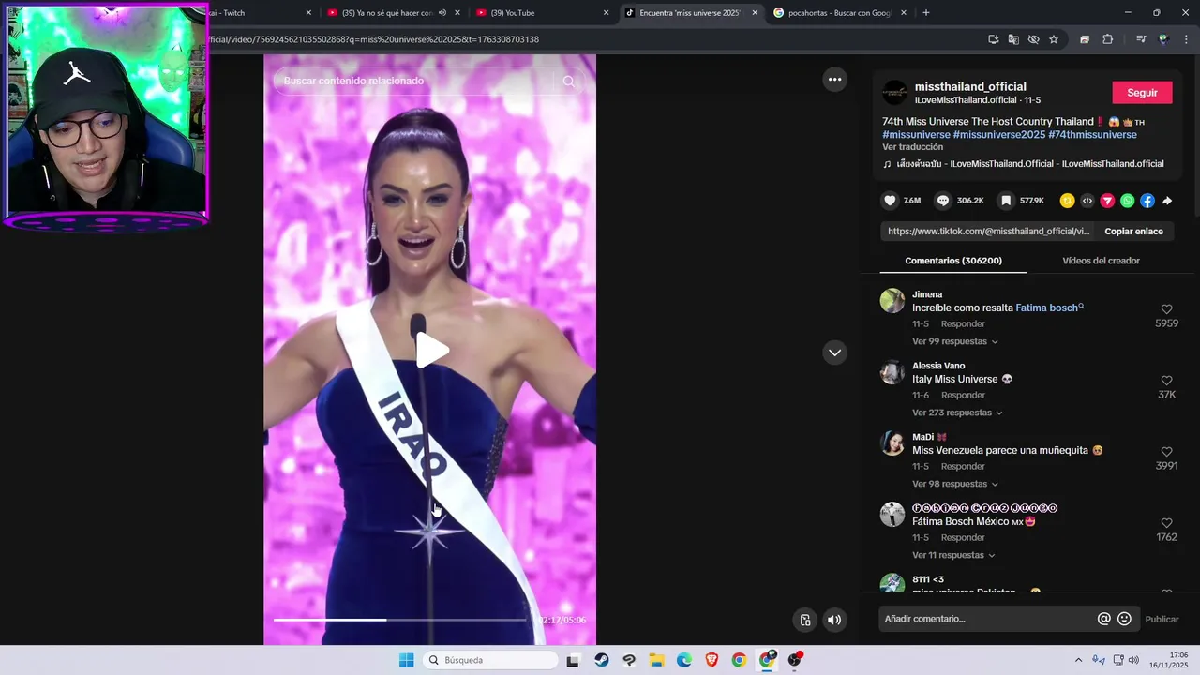Click the taskbar Búsqueda search box
The image size is (1200, 675).
pyautogui.click(x=489, y=660)
